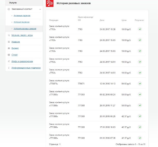Open the Новости services link

[x=15, y=42]
